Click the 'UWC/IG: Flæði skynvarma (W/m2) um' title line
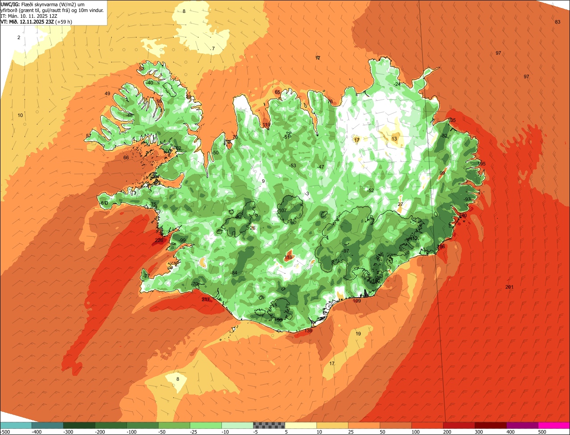Viewport: 570px width, 435px height. pyautogui.click(x=43, y=4)
